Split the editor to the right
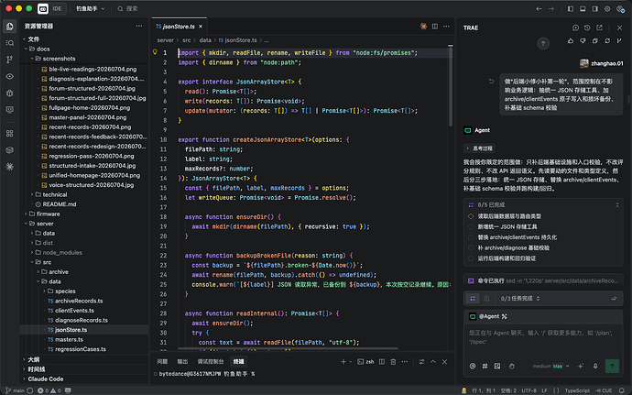632x395 pixels. click(435, 27)
